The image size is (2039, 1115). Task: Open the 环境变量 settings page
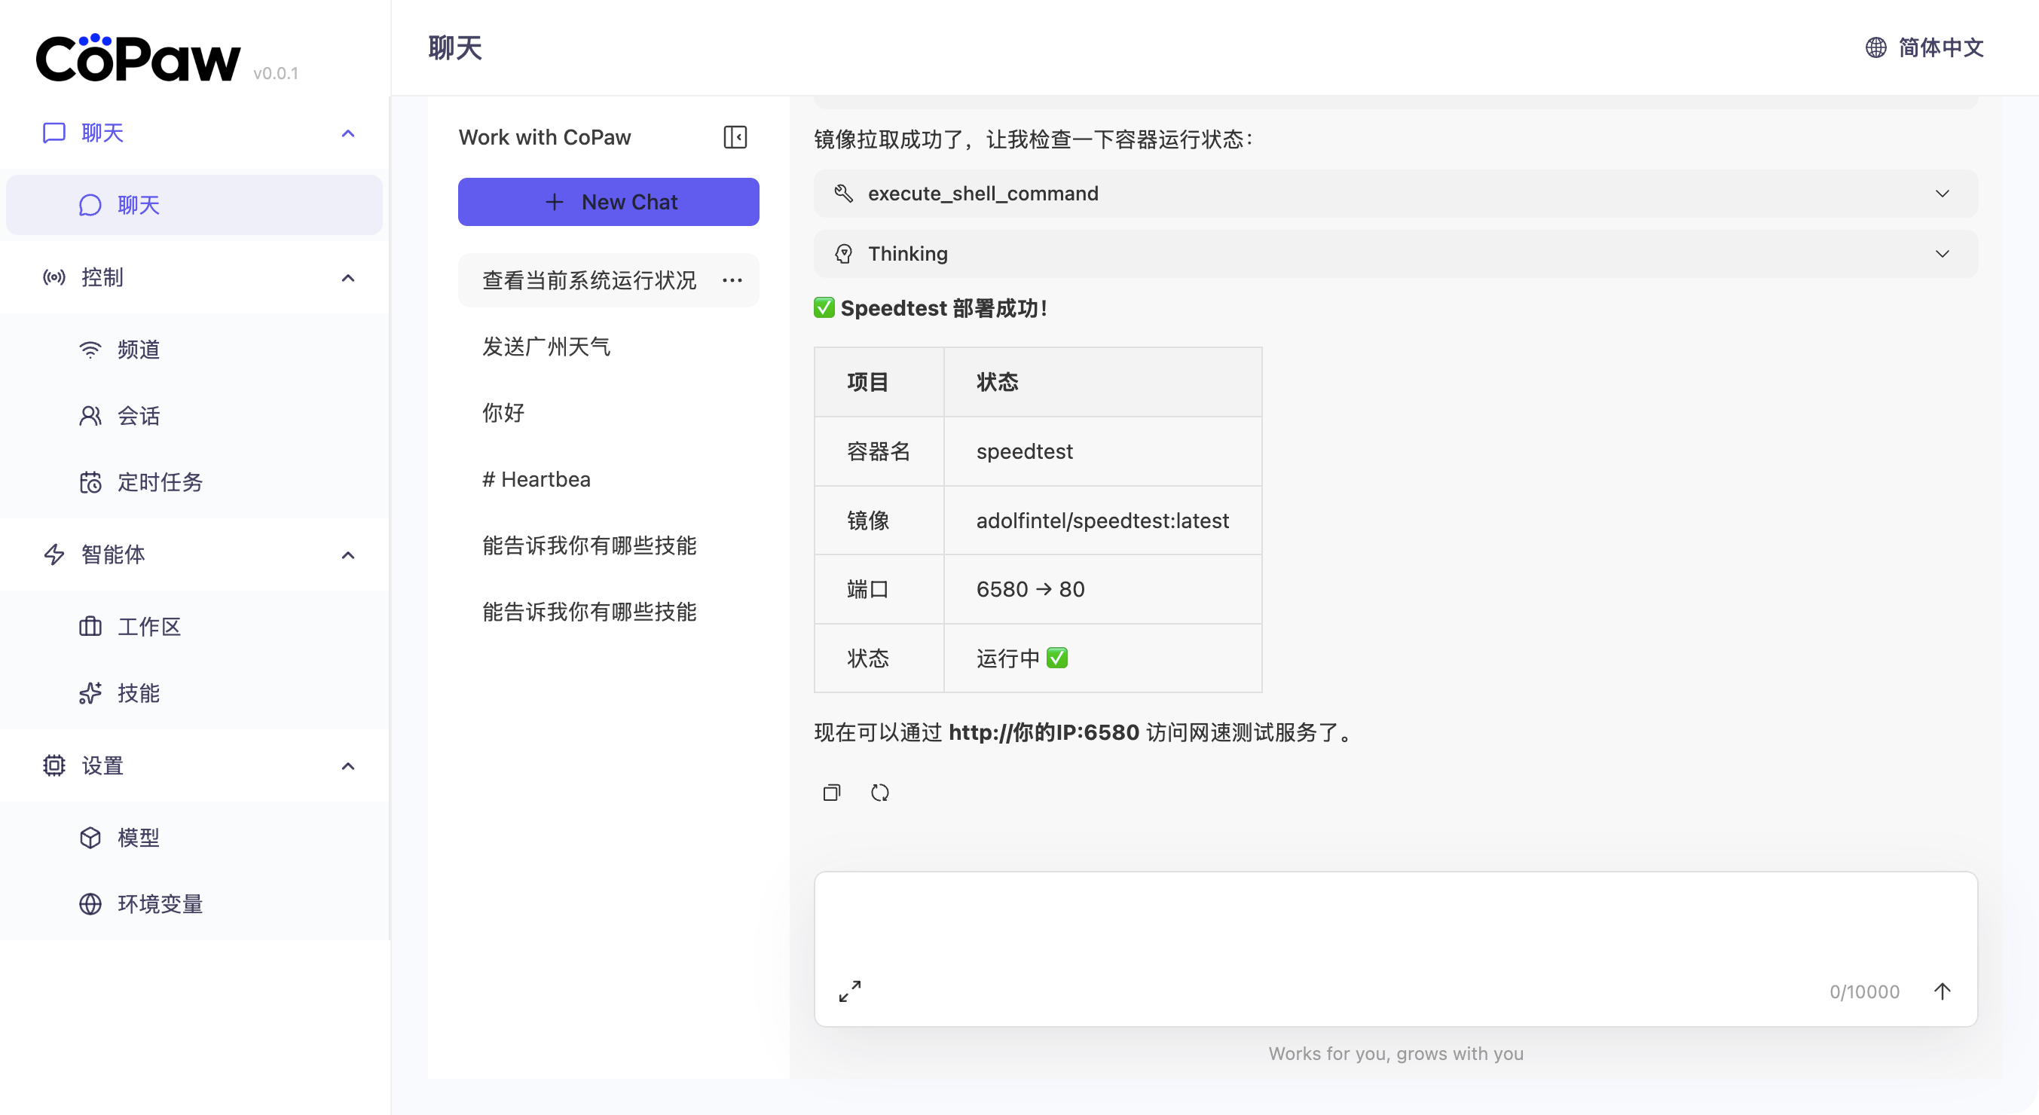160,904
